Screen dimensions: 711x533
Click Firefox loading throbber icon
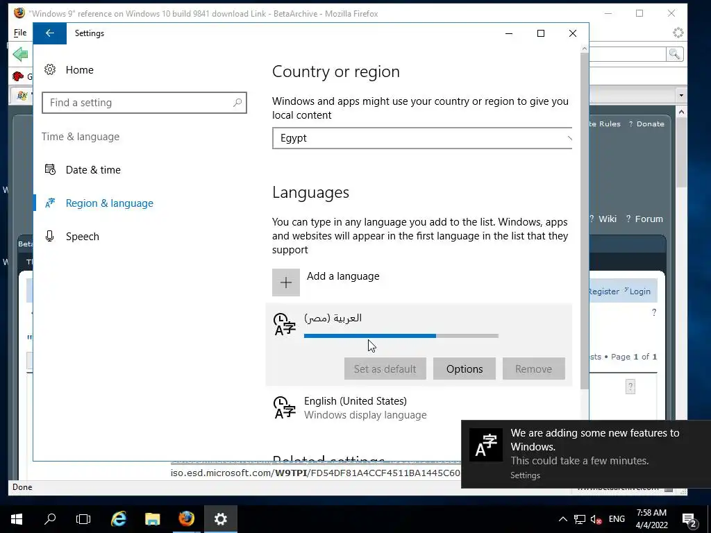pyautogui.click(x=678, y=33)
